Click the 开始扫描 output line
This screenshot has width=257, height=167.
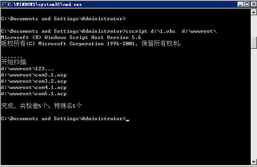14,62
